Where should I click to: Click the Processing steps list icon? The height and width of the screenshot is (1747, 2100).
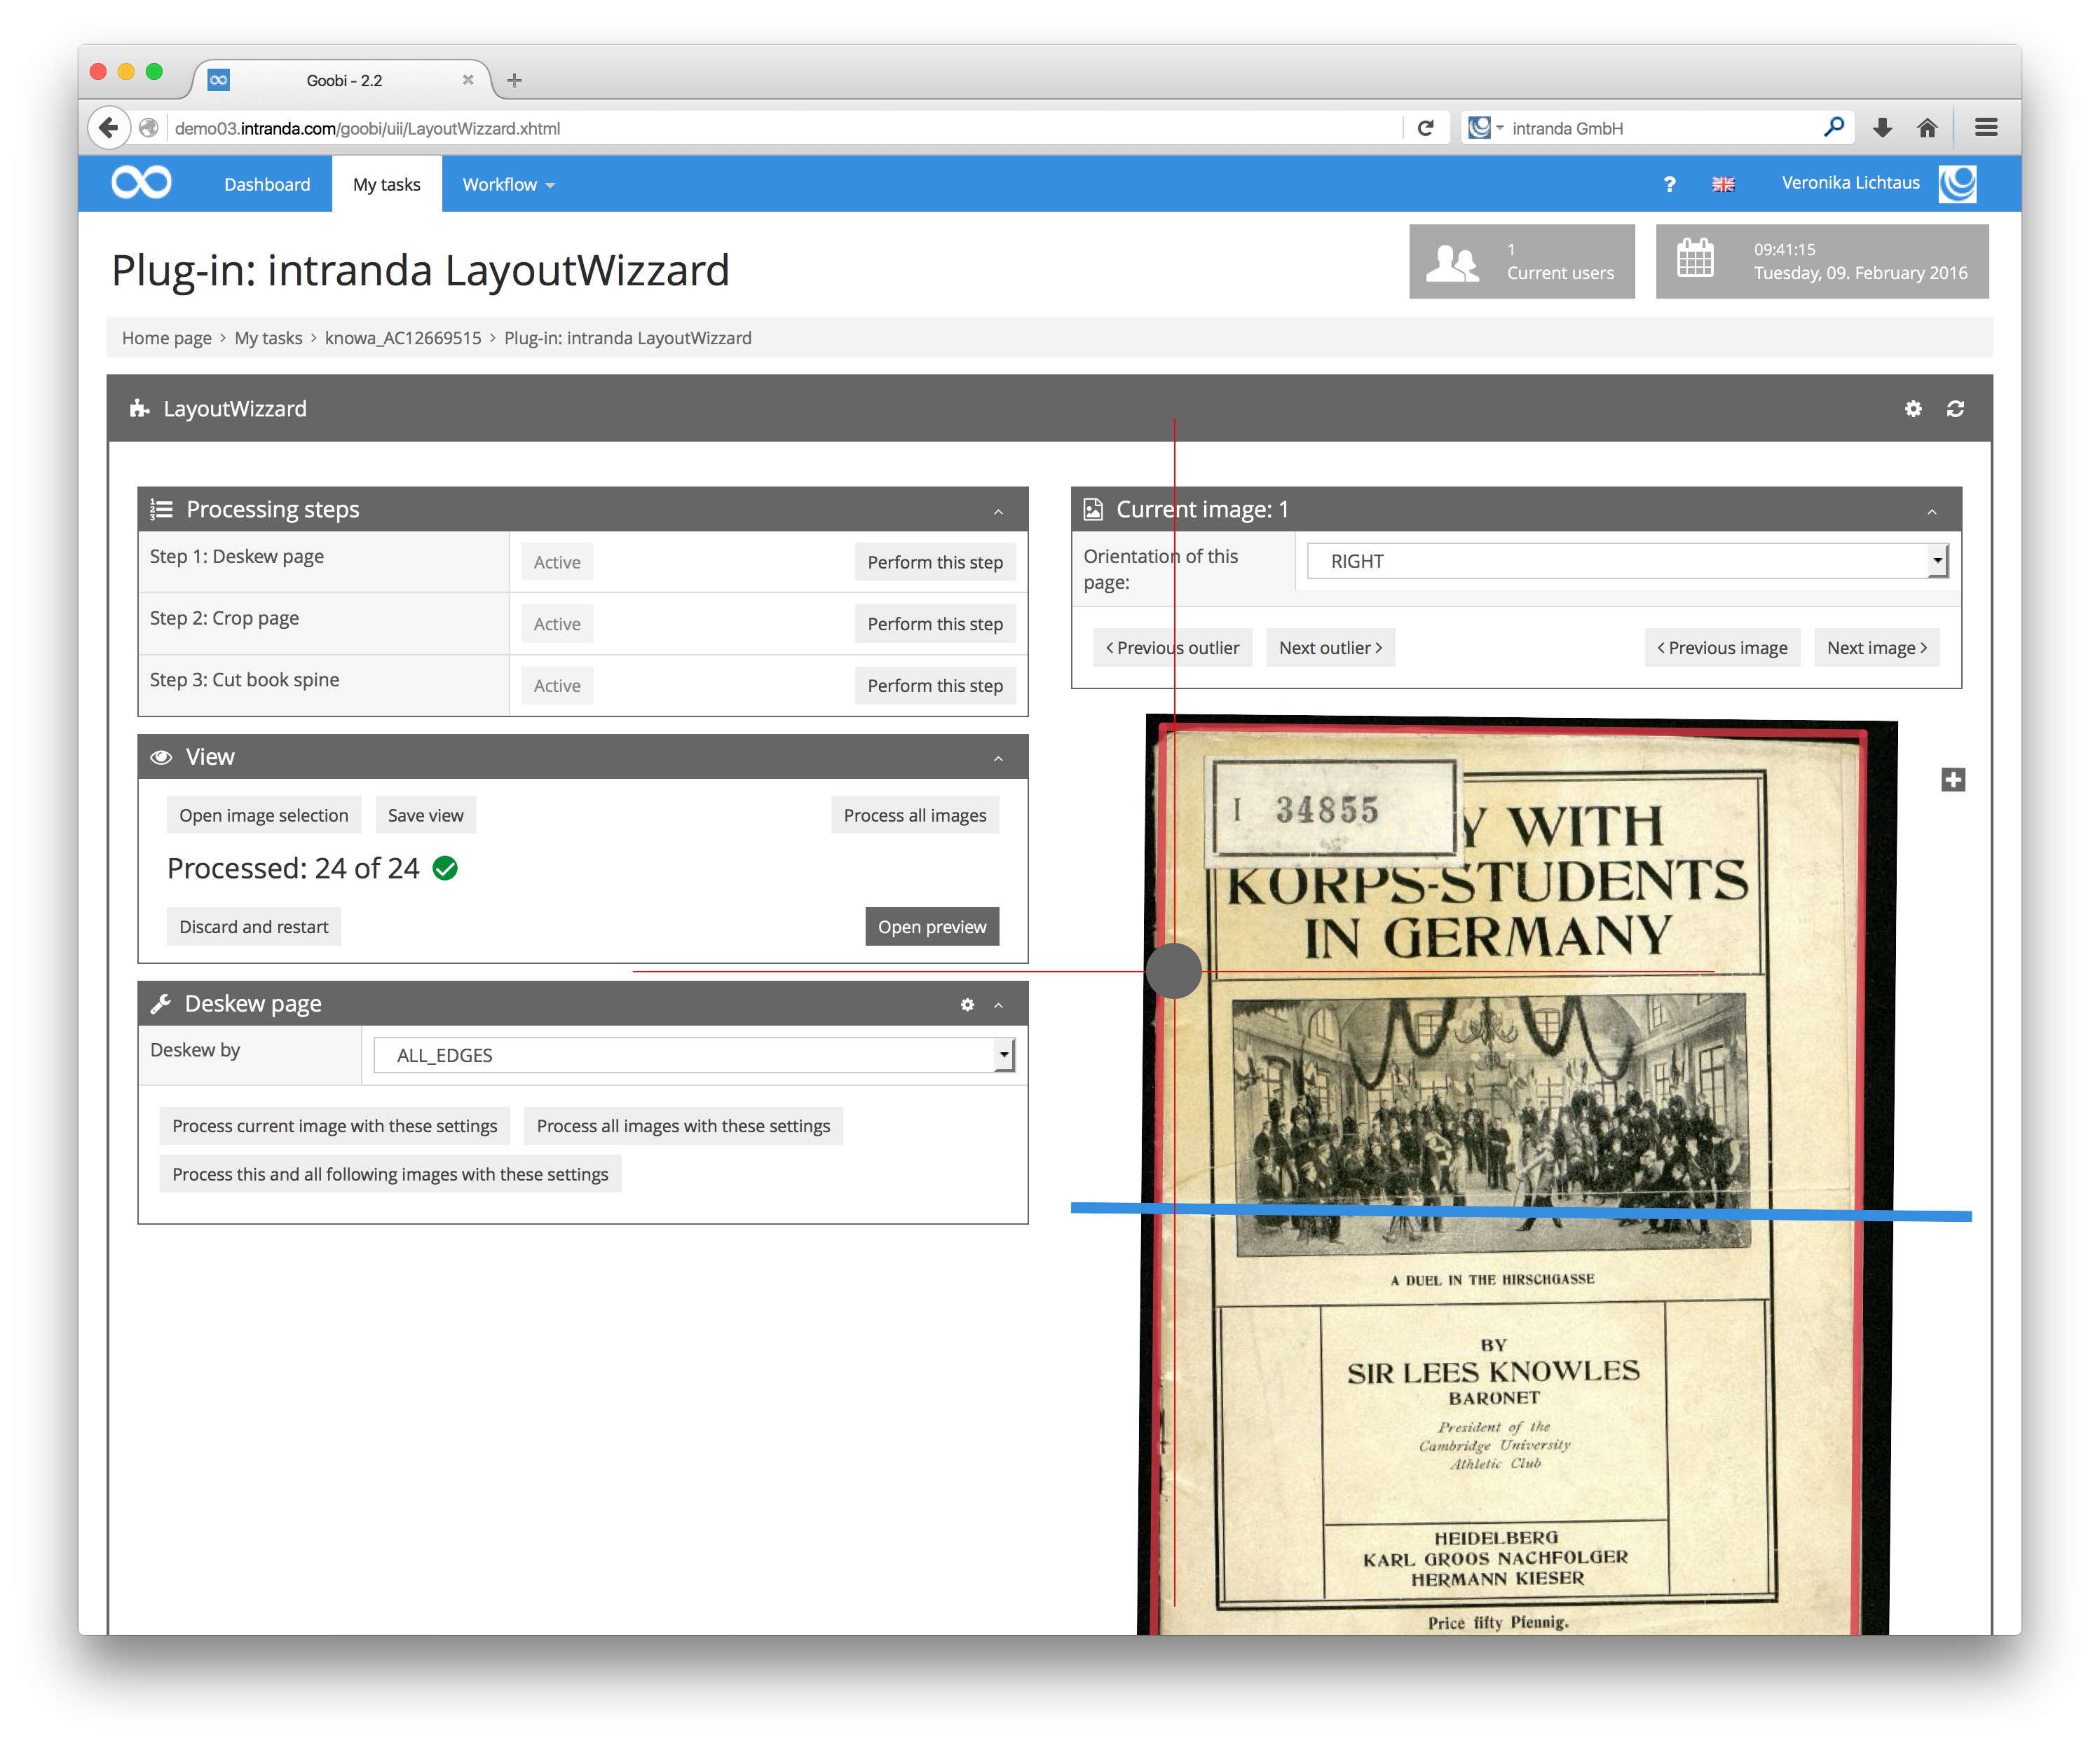[161, 509]
